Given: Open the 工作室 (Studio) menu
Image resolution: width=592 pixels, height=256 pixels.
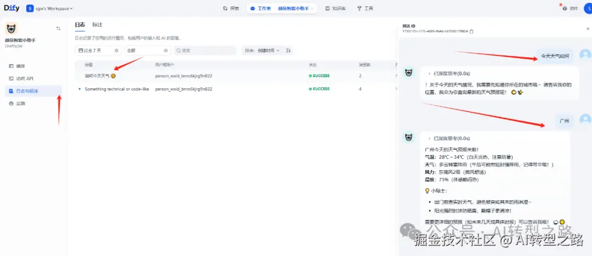Looking at the screenshot, I should (260, 8).
